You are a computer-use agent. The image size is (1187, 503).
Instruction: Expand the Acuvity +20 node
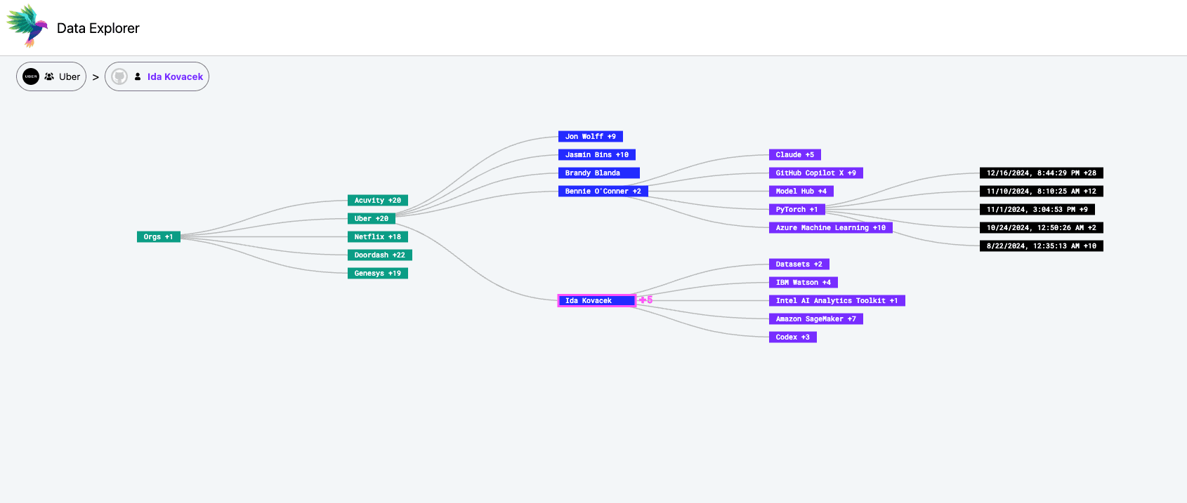(x=378, y=201)
